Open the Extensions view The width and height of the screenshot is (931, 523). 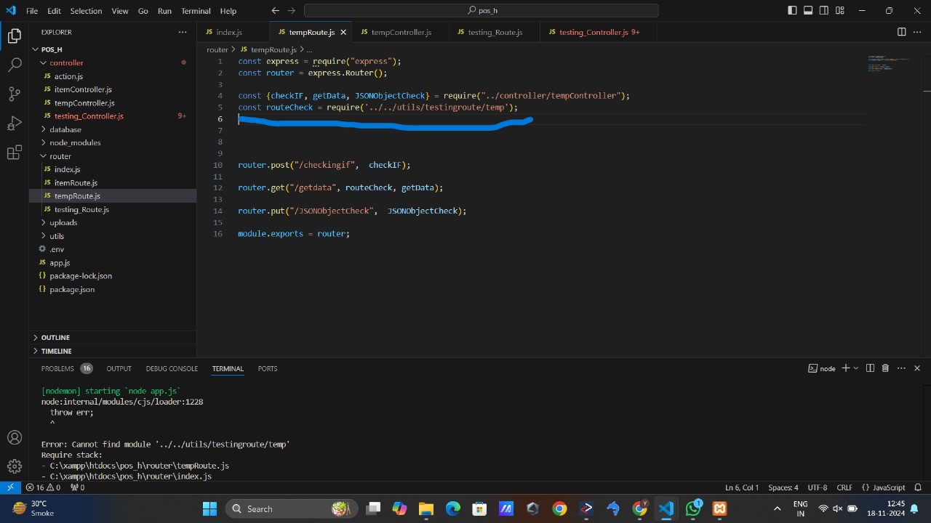pos(15,153)
